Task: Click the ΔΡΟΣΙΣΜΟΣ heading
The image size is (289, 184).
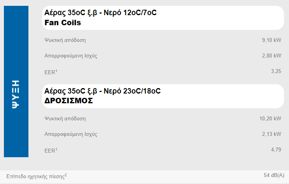Action: (x=69, y=101)
